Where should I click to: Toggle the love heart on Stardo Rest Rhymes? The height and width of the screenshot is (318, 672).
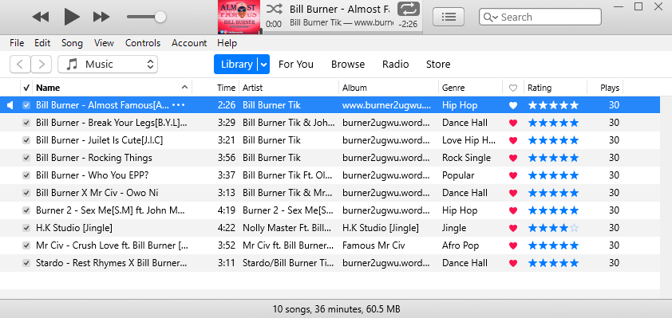513,264
